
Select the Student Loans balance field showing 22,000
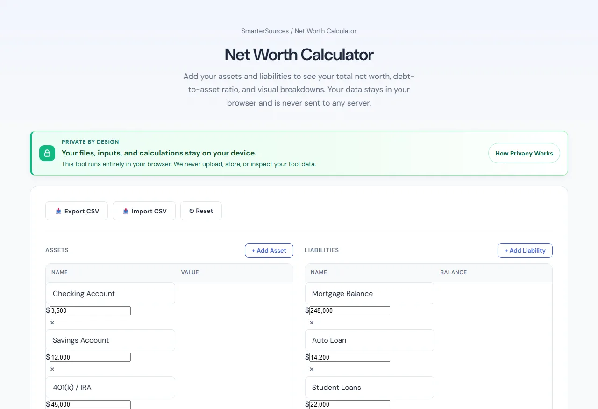click(x=349, y=404)
